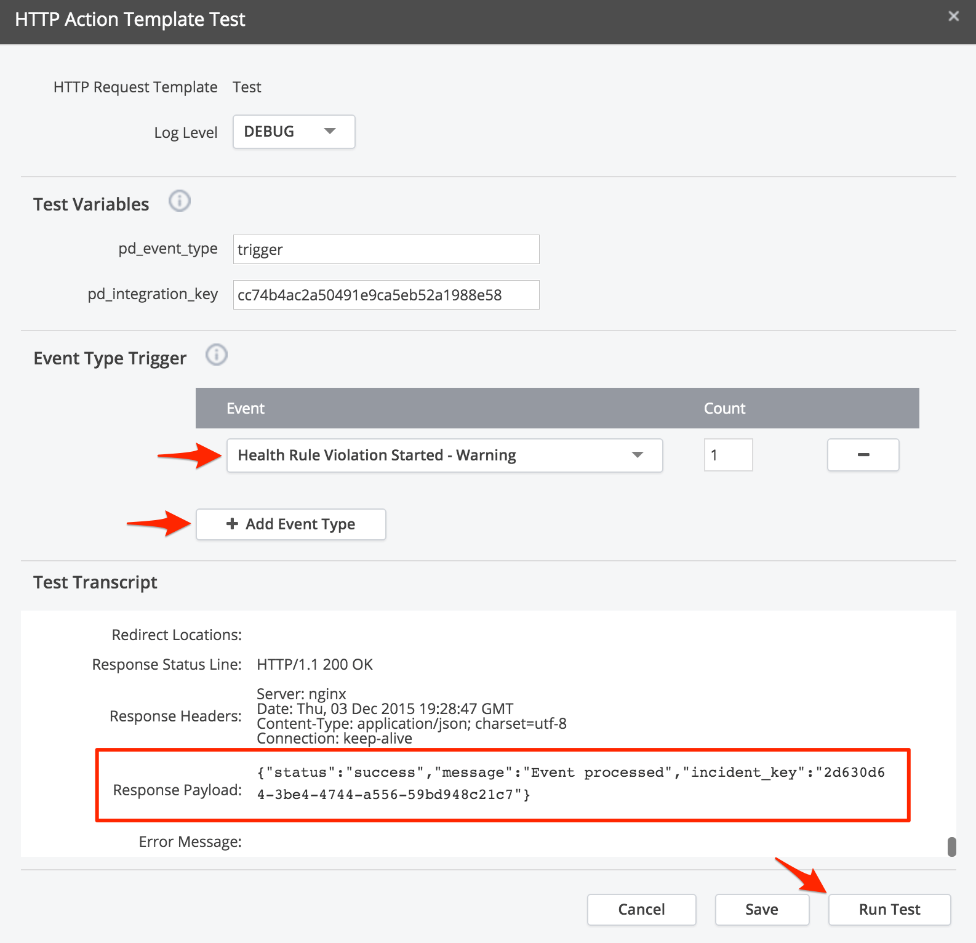Click into the pd_integration_key field
The width and height of the screenshot is (976, 943).
386,295
